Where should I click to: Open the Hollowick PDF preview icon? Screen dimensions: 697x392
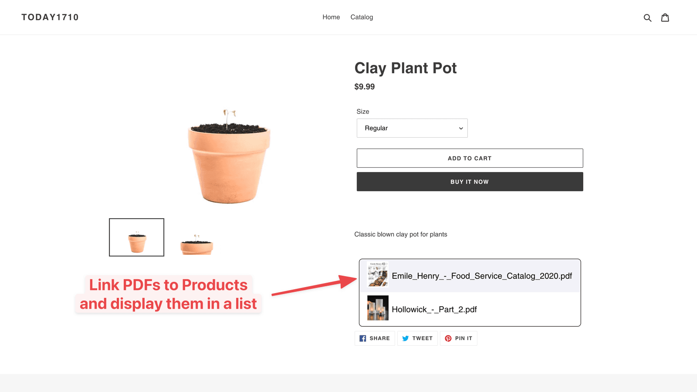pos(378,308)
